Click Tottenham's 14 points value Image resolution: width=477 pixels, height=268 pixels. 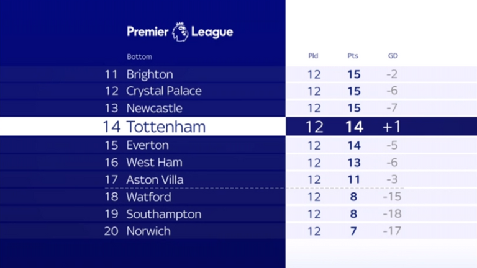(354, 127)
